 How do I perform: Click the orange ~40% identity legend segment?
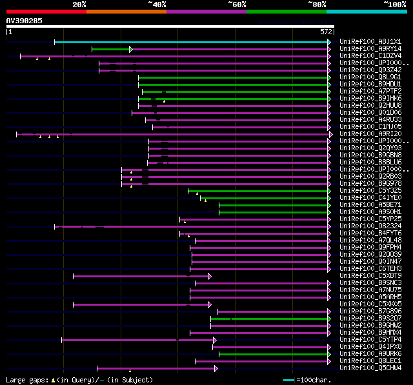coord(126,12)
